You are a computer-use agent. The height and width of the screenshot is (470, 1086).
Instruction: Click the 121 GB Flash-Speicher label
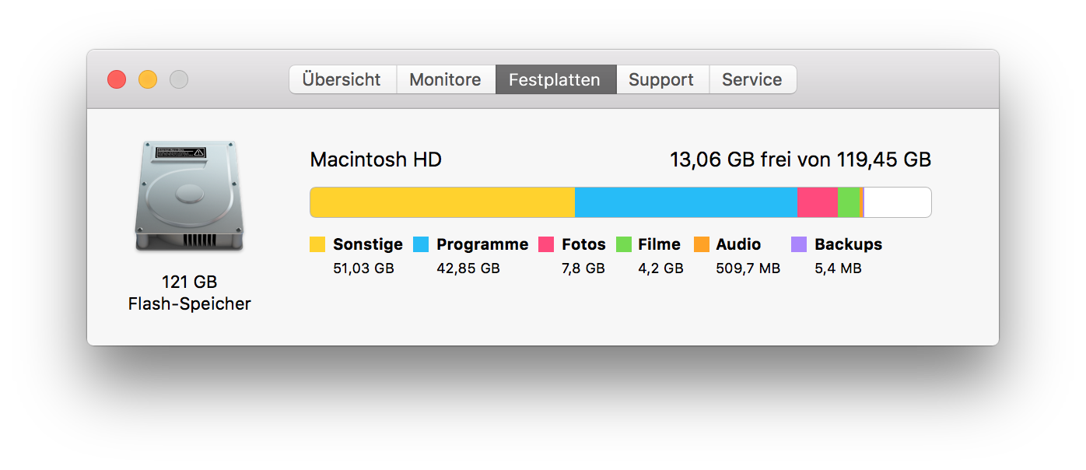189,293
